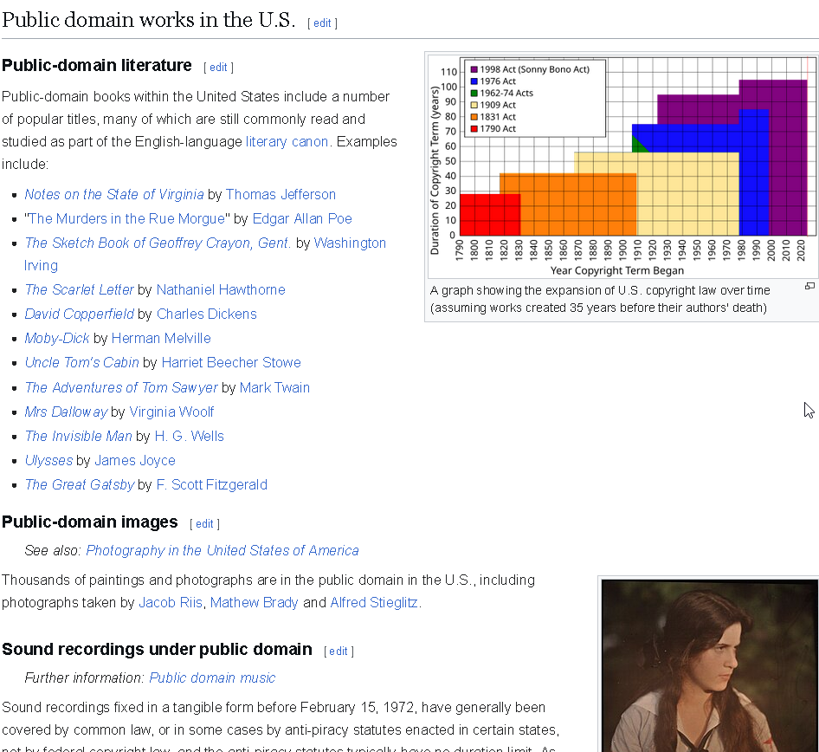Open the Mathew Brady link

pos(254,602)
